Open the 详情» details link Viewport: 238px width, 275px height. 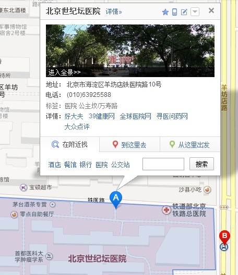(114, 12)
